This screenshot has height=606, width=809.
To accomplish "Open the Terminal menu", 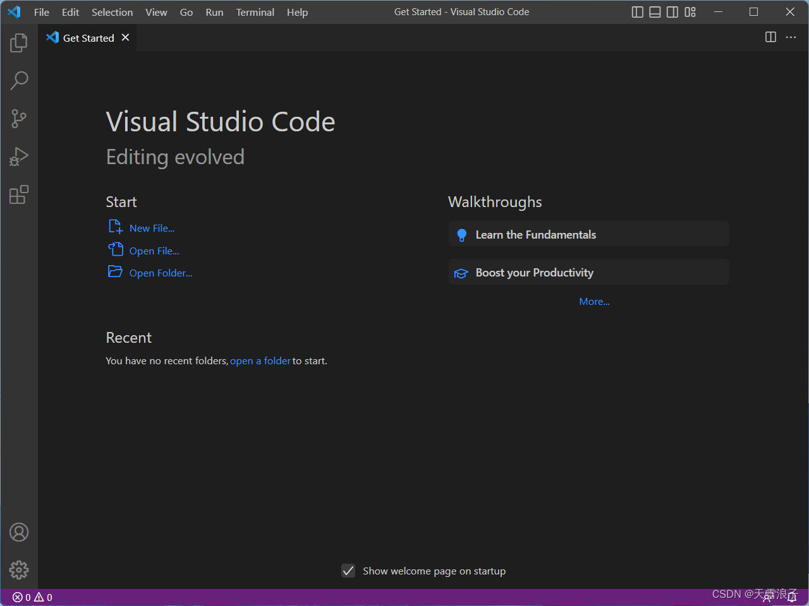I will [255, 12].
